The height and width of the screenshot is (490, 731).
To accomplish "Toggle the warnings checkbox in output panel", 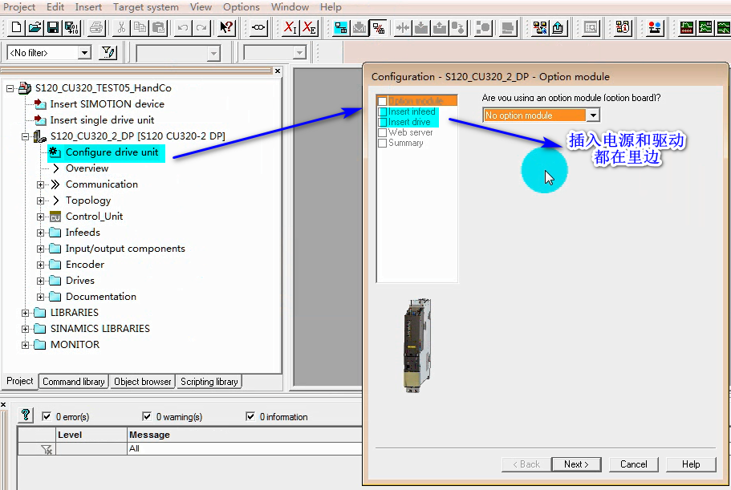I will point(147,417).
